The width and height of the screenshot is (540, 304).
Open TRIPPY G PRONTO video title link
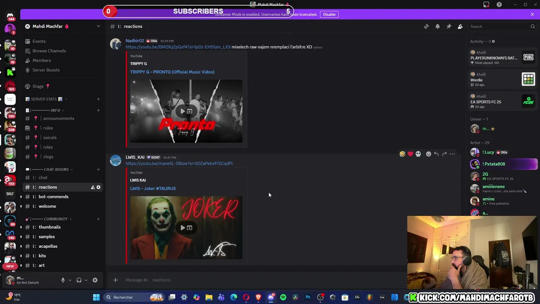click(172, 72)
